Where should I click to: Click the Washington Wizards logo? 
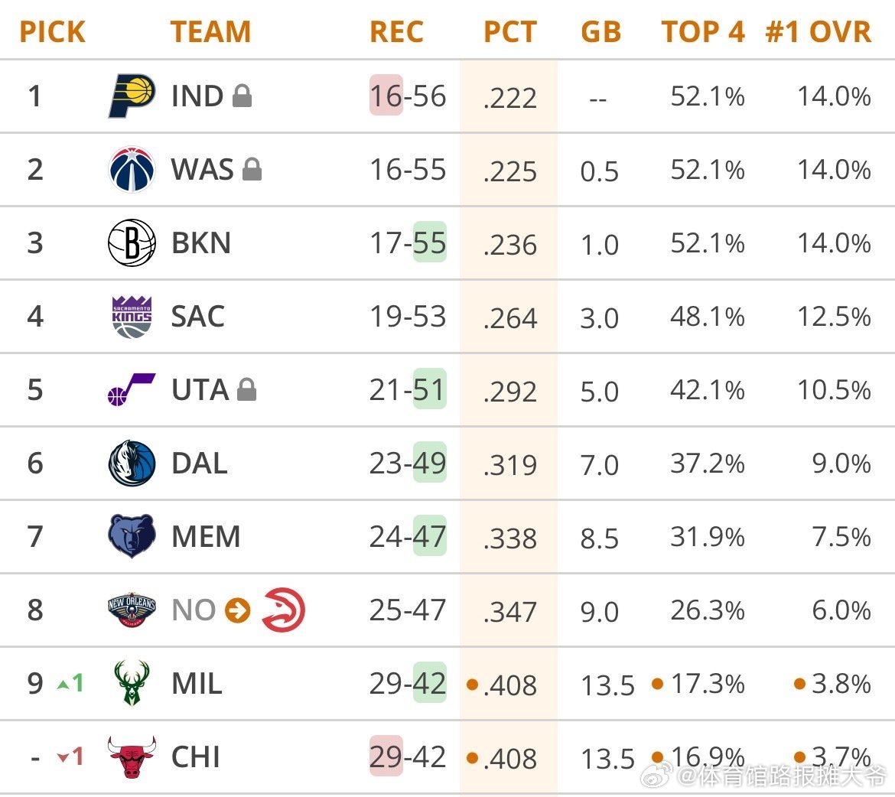point(132,169)
